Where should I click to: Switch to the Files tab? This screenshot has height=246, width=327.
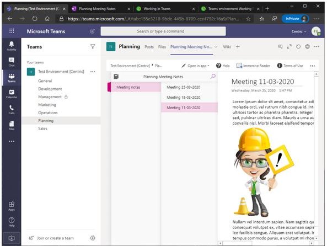tap(162, 47)
